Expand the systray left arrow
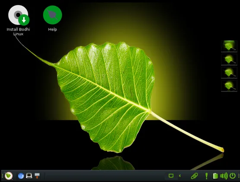This screenshot has height=182, width=240. tap(180, 176)
